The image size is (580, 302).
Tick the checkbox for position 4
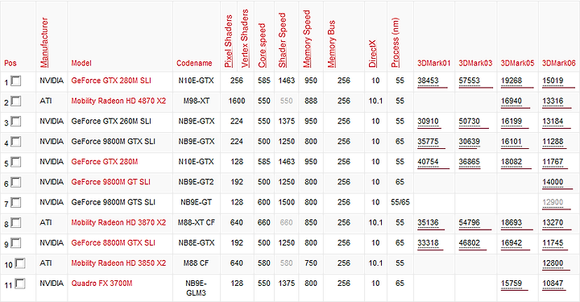(16, 142)
